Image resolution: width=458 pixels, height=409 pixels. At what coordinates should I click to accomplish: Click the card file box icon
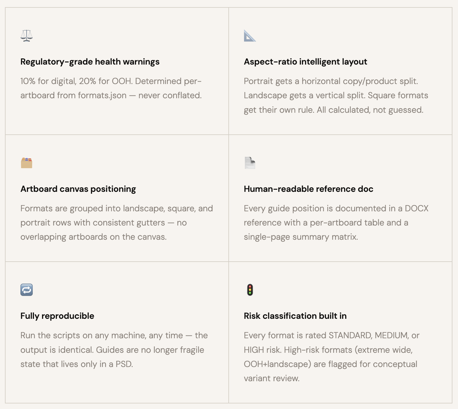pos(27,163)
